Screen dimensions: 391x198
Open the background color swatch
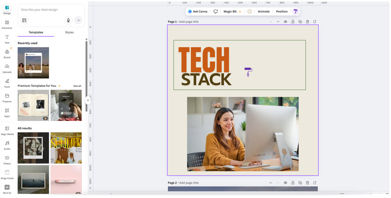coord(250,11)
